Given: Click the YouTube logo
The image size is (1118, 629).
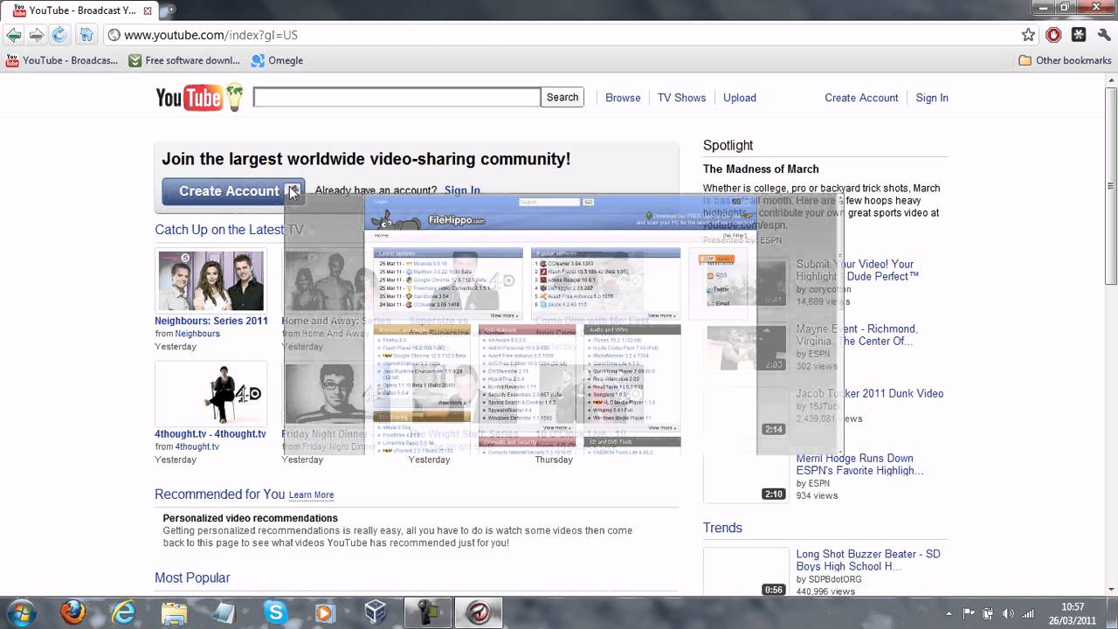Looking at the screenshot, I should click(x=198, y=97).
